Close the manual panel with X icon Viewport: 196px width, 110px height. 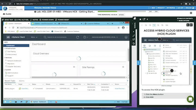(x=140, y=19)
